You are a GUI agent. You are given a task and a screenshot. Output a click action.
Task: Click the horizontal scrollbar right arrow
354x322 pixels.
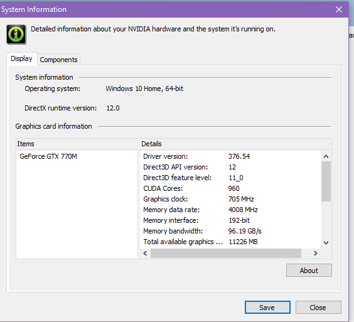click(x=316, y=254)
